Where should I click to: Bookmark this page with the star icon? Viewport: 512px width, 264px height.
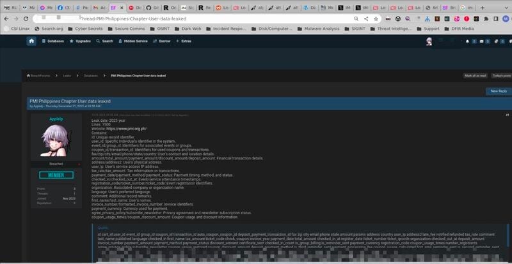[x=376, y=19]
